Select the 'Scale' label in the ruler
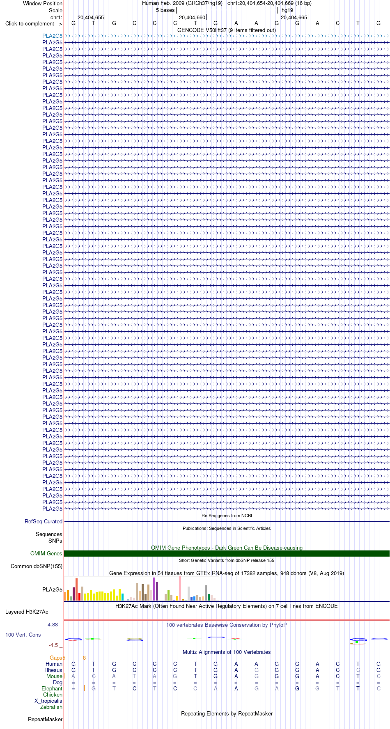This screenshot has width=390, height=729. 55,10
